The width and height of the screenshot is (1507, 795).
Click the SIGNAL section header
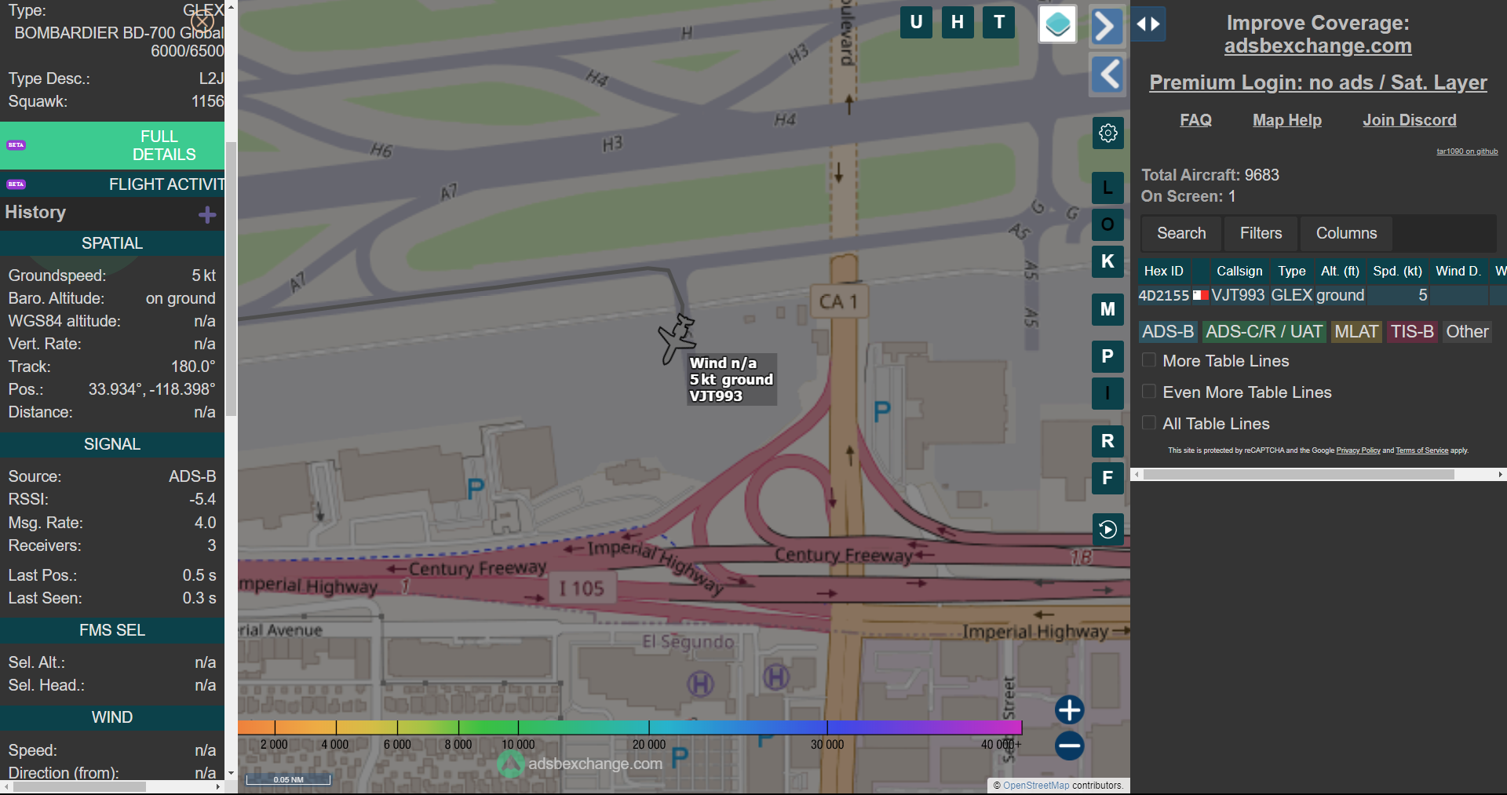coord(112,444)
